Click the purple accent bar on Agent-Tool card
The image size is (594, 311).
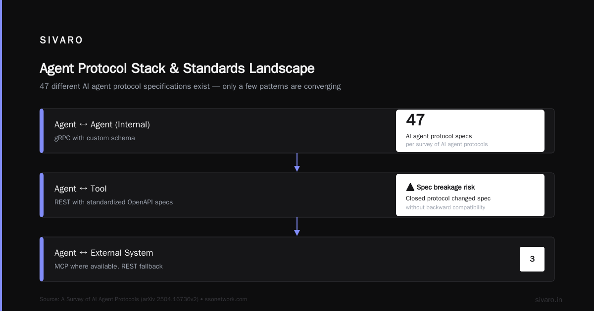[x=42, y=195]
